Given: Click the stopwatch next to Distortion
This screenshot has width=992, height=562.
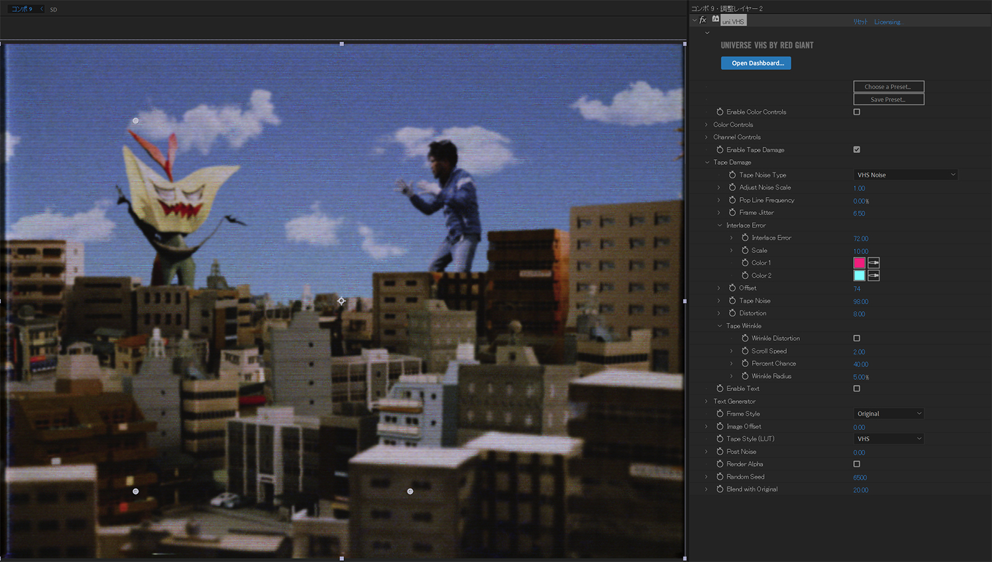Looking at the screenshot, I should coord(732,314).
